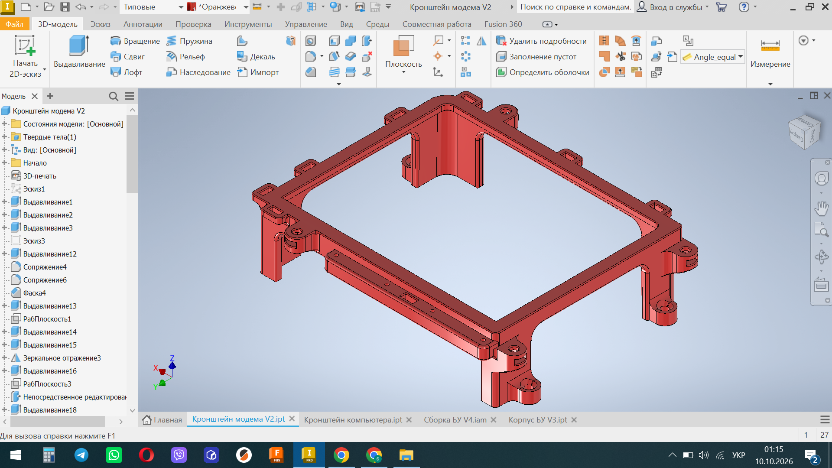832x468 pixels.
Task: Open the Наследование derive tool
Action: 198,72
